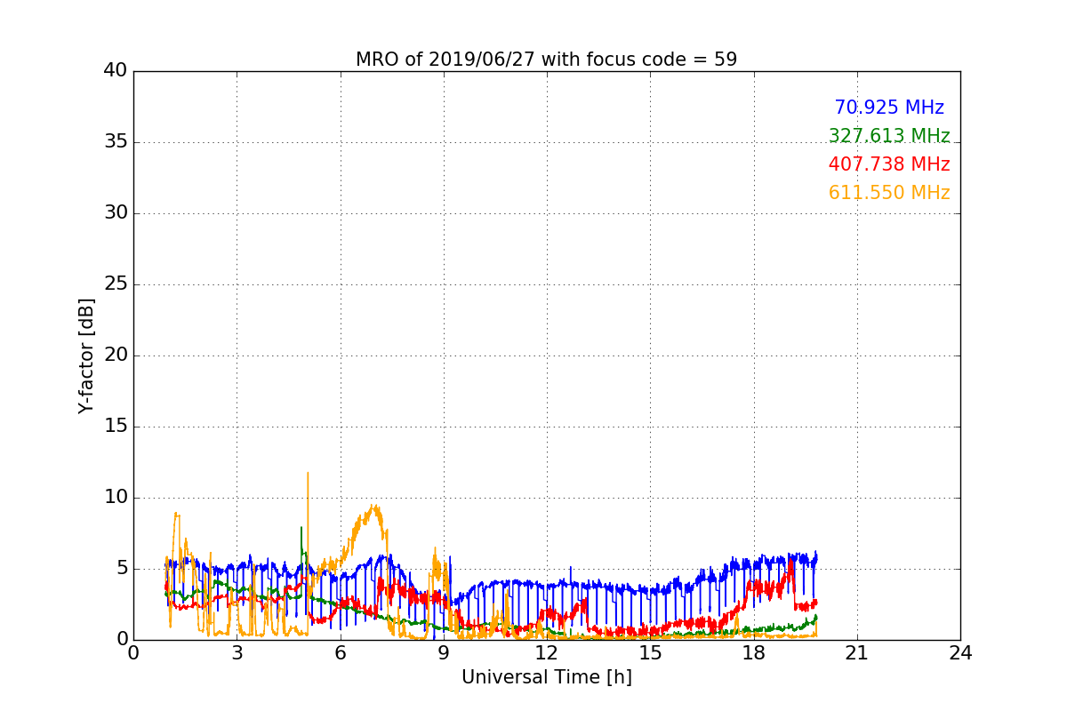Click y-axis tick label 25
Image resolution: width=1067 pixels, height=711 pixels.
pos(116,284)
